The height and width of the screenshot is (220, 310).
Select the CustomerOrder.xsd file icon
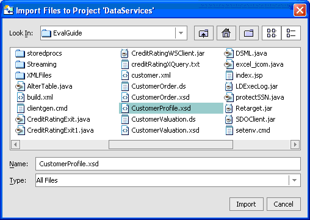125,97
